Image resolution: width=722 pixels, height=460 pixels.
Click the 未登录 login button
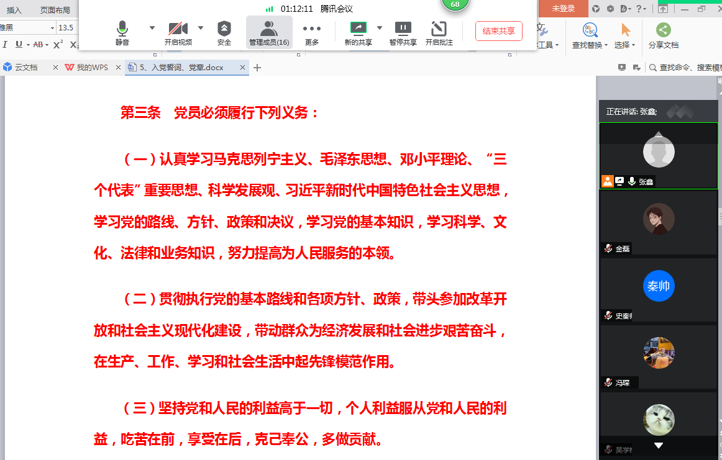click(x=563, y=9)
